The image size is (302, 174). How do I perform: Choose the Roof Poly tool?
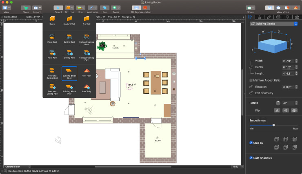tap(87, 88)
